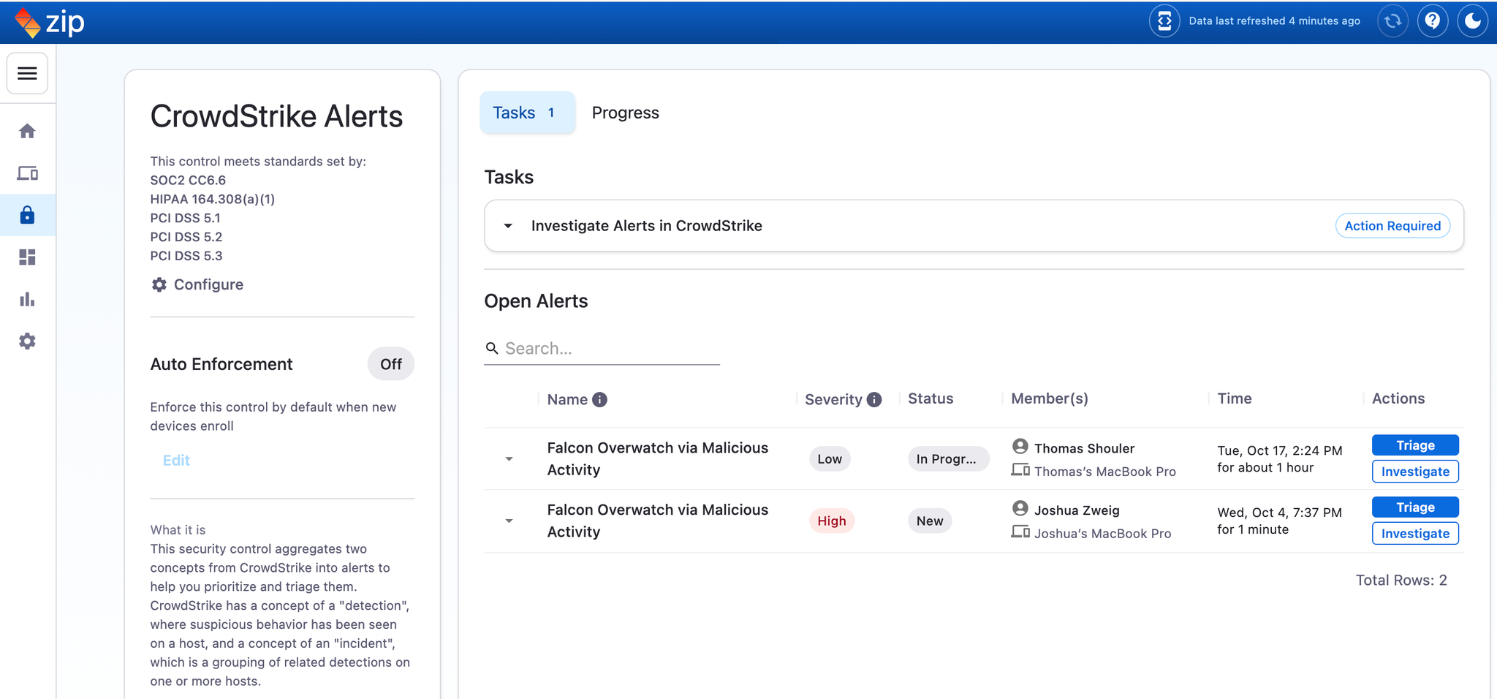Expand Investigate Alerts in CrowdStrike task

click(508, 226)
